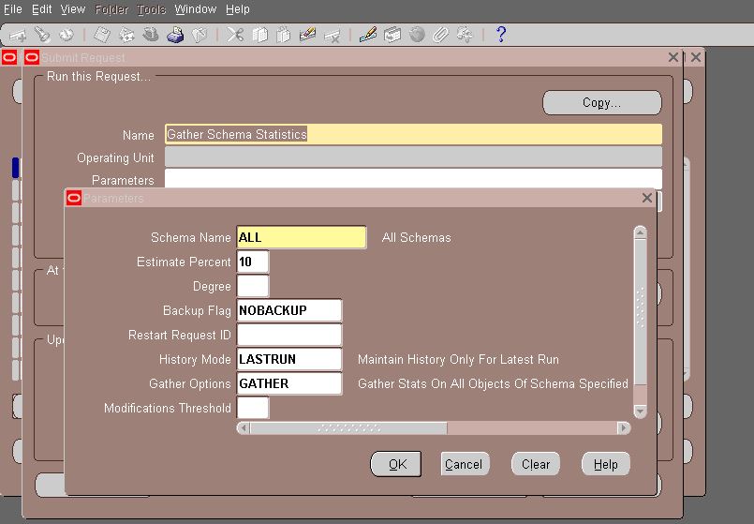Click the Translations globe icon
This screenshot has width=754, height=524.
point(417,35)
